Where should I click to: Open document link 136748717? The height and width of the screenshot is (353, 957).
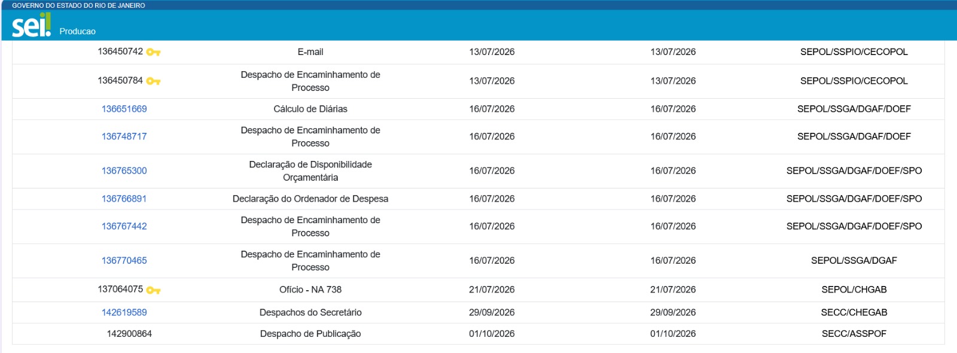click(124, 136)
